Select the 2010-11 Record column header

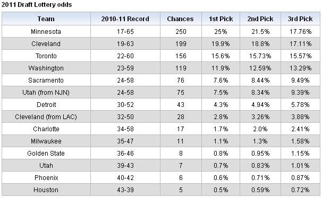click(x=125, y=19)
